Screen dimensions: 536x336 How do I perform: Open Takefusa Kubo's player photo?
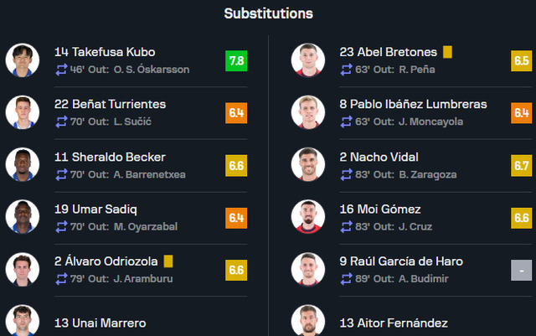[23, 60]
